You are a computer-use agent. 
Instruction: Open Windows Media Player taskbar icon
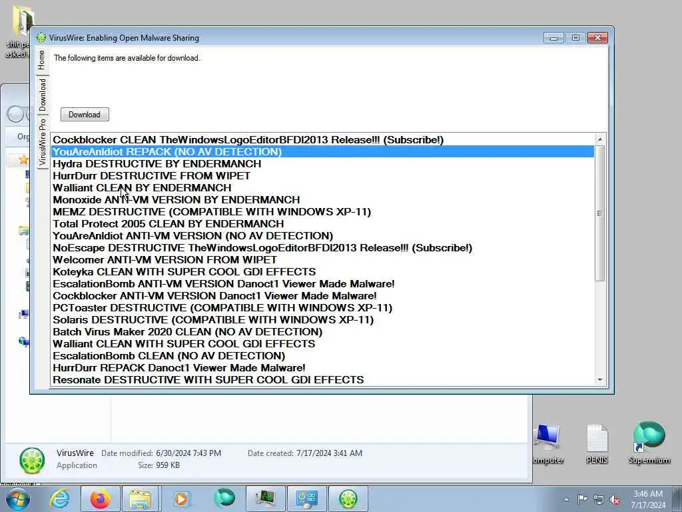pos(181,499)
